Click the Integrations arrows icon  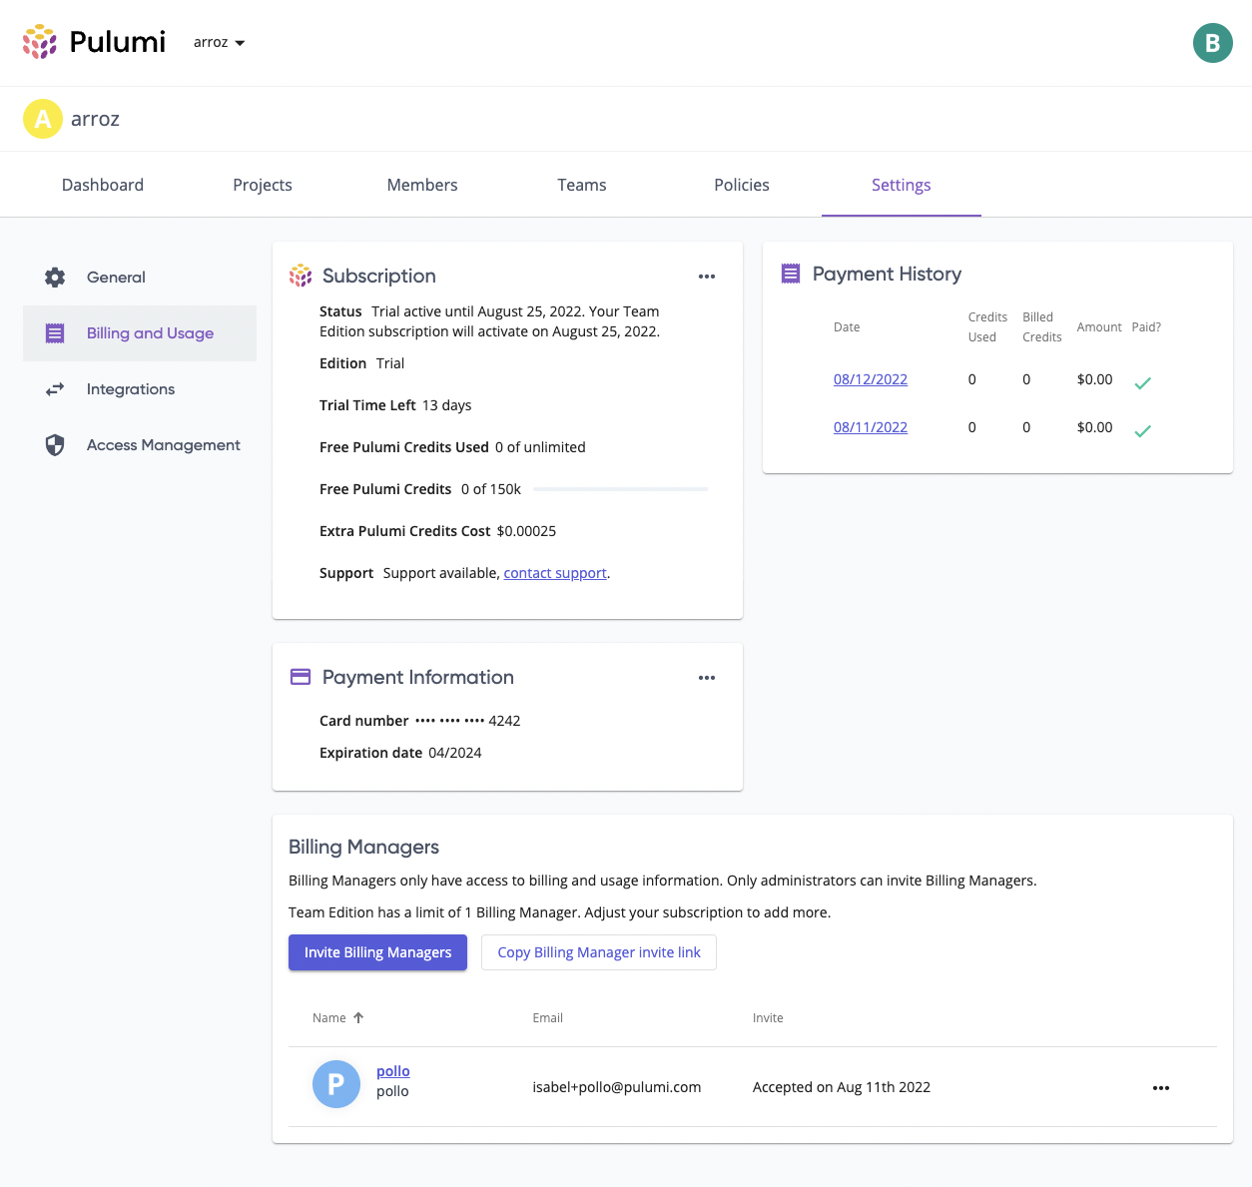click(x=55, y=389)
